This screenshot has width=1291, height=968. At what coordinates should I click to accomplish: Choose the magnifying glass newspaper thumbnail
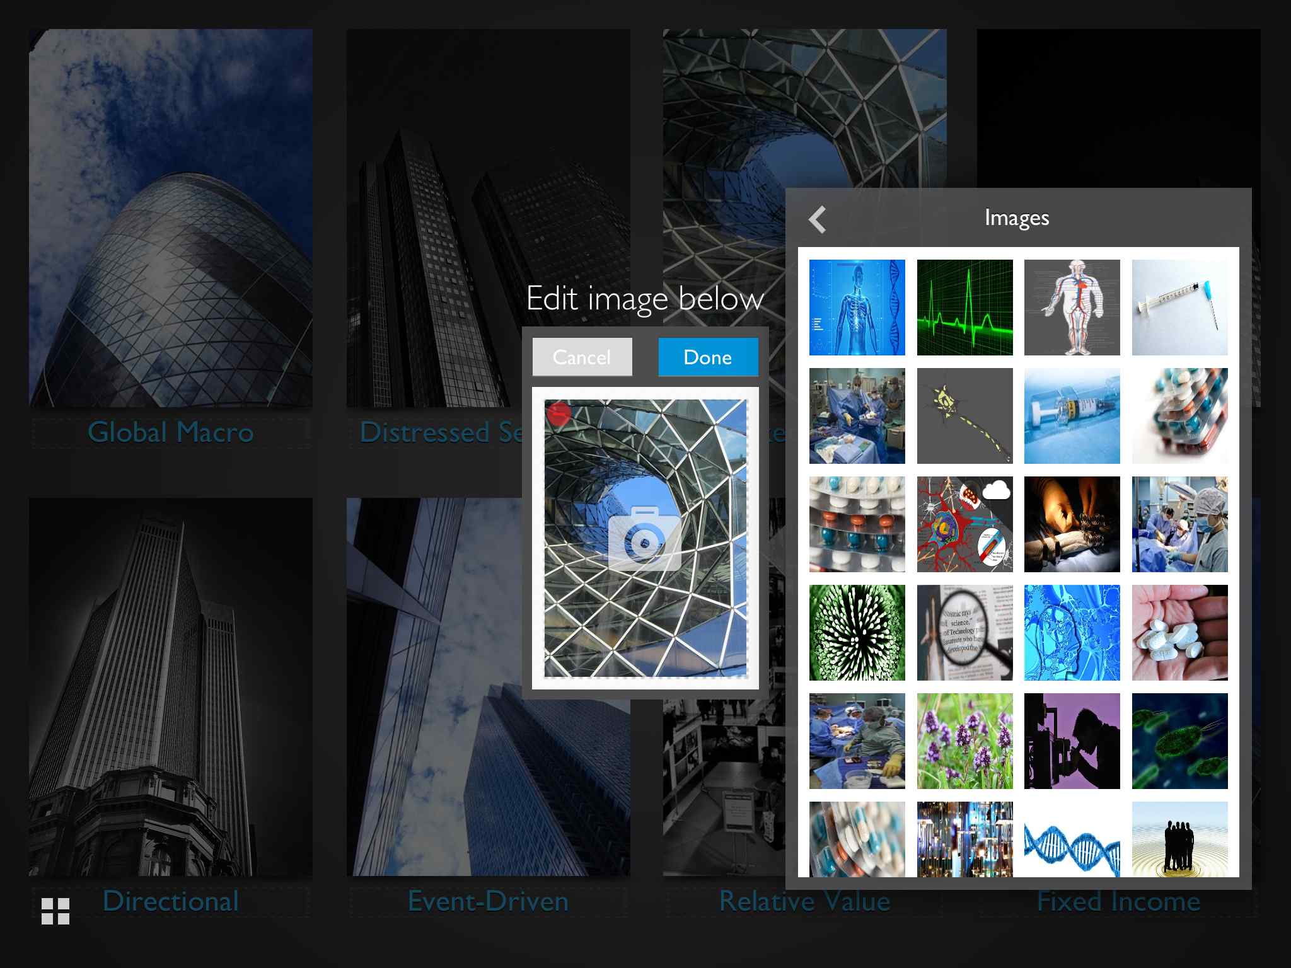click(x=964, y=633)
